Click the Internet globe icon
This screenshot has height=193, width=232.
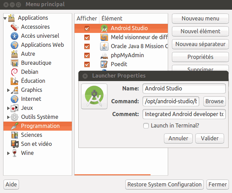click(x=14, y=99)
